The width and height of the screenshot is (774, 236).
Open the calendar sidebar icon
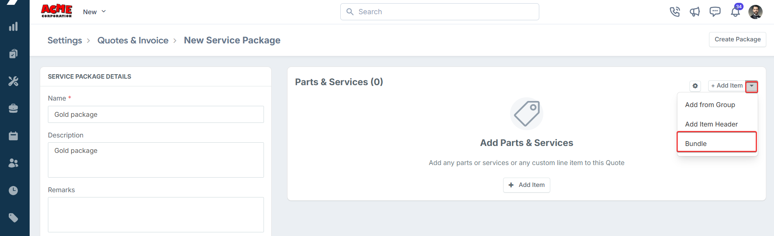(x=13, y=136)
